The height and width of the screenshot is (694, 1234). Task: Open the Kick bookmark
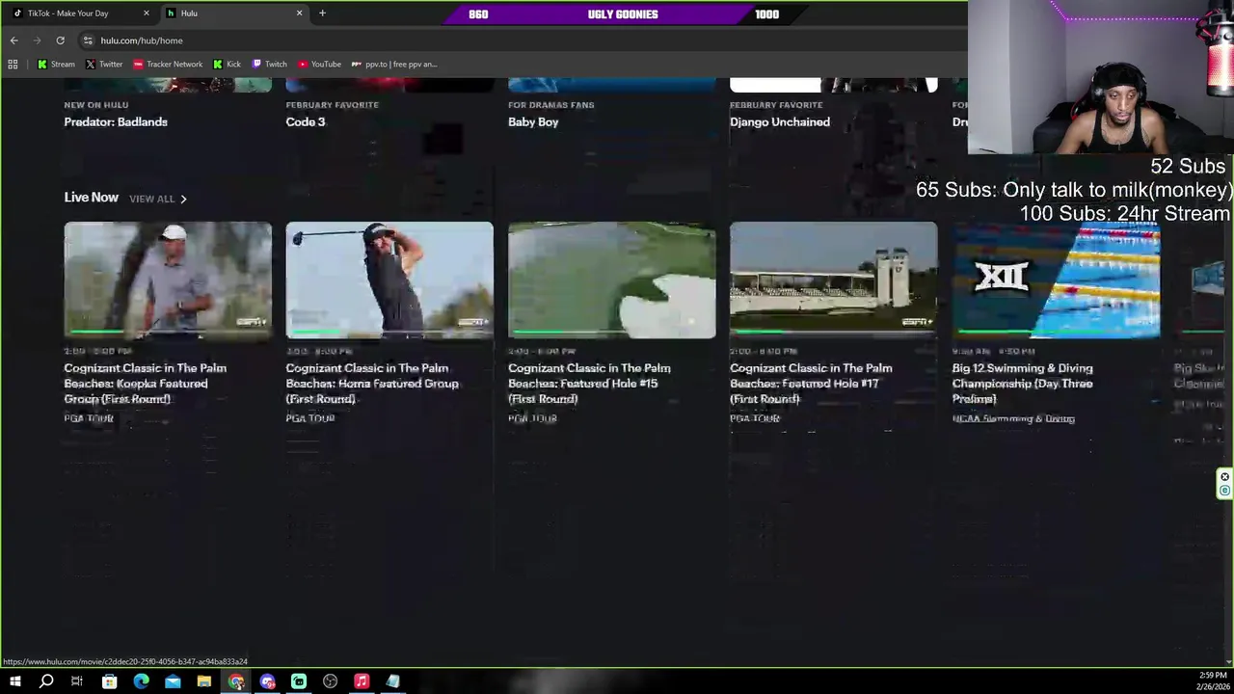pyautogui.click(x=228, y=65)
